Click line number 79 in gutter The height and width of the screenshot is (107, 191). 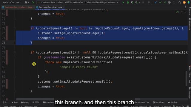(x=4, y=62)
